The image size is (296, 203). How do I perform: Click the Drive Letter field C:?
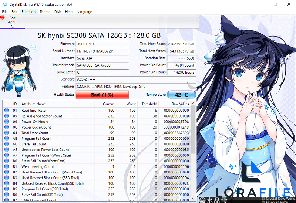pyautogui.click(x=102, y=72)
